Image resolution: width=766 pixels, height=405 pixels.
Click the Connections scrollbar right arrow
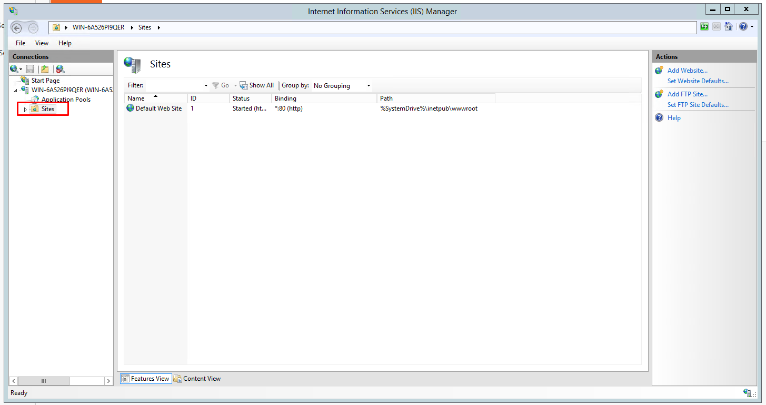108,381
